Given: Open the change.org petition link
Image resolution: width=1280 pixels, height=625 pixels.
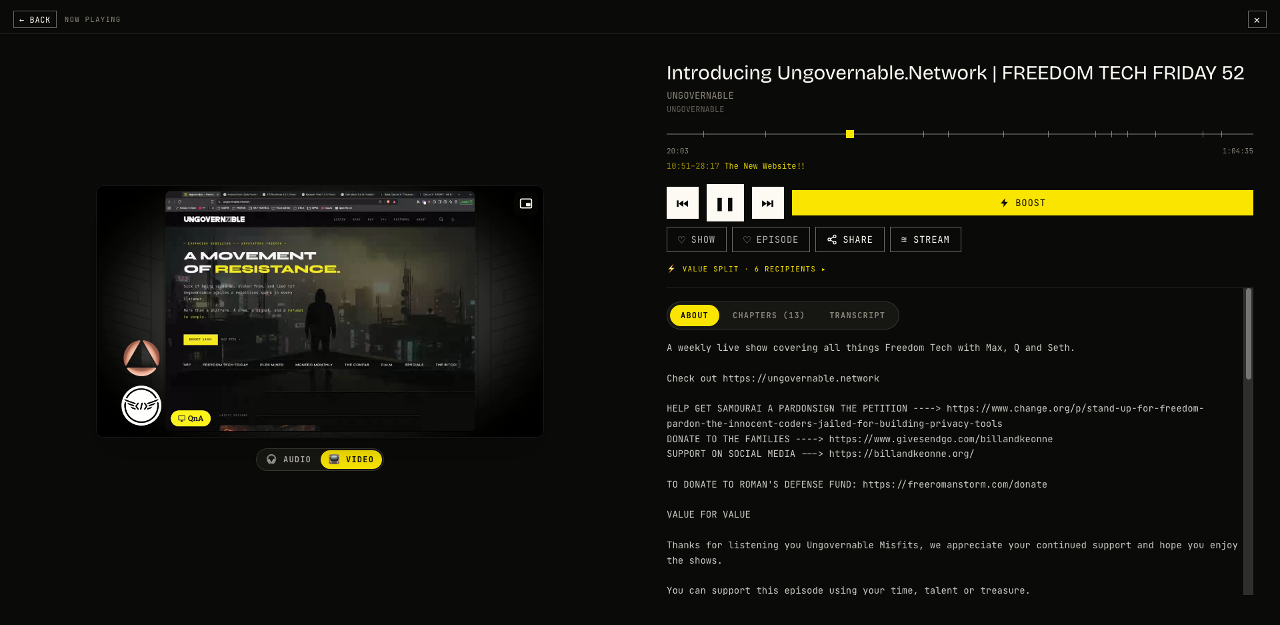Looking at the screenshot, I should 935,416.
